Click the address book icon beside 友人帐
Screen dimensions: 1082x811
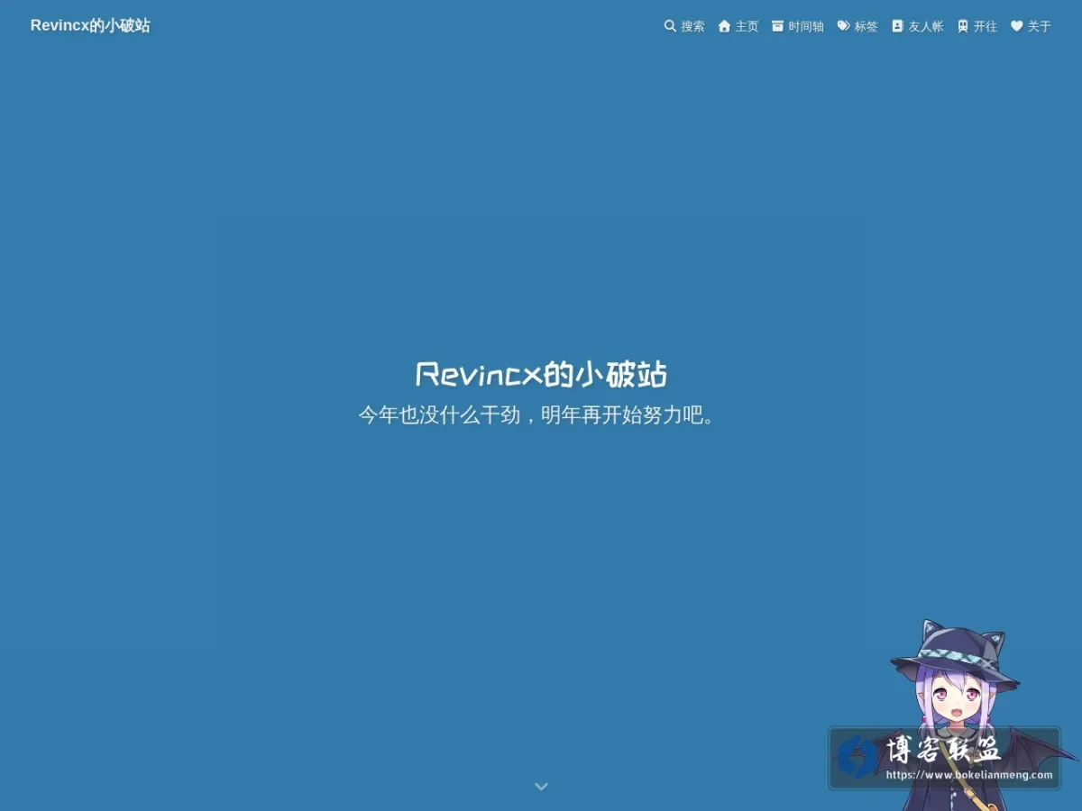897,26
